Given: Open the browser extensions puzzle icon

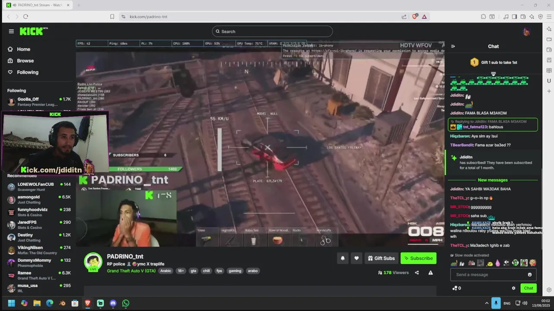Looking at the screenshot, I should pyautogui.click(x=483, y=16).
